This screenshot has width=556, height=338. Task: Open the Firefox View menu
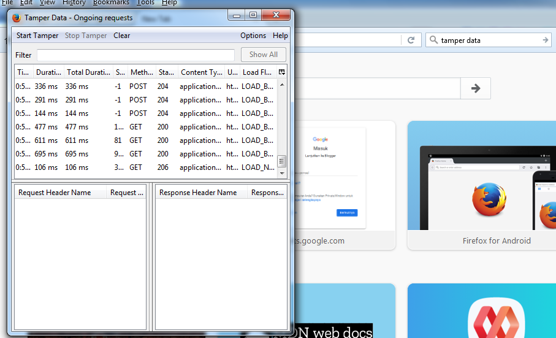pos(47,2)
